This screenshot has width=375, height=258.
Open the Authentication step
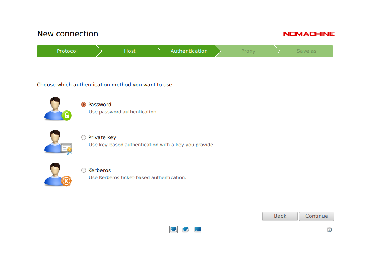tap(189, 51)
